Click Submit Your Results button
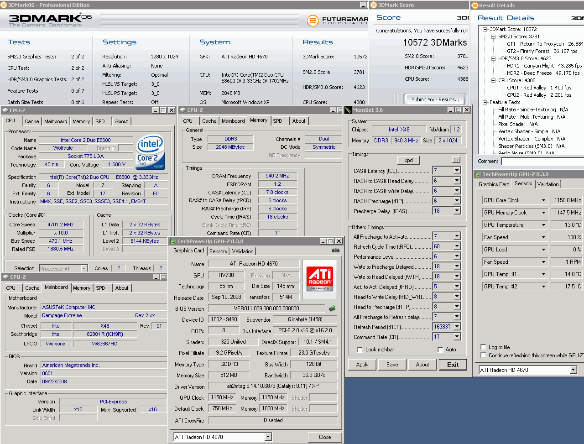The width and height of the screenshot is (584, 444). [435, 99]
